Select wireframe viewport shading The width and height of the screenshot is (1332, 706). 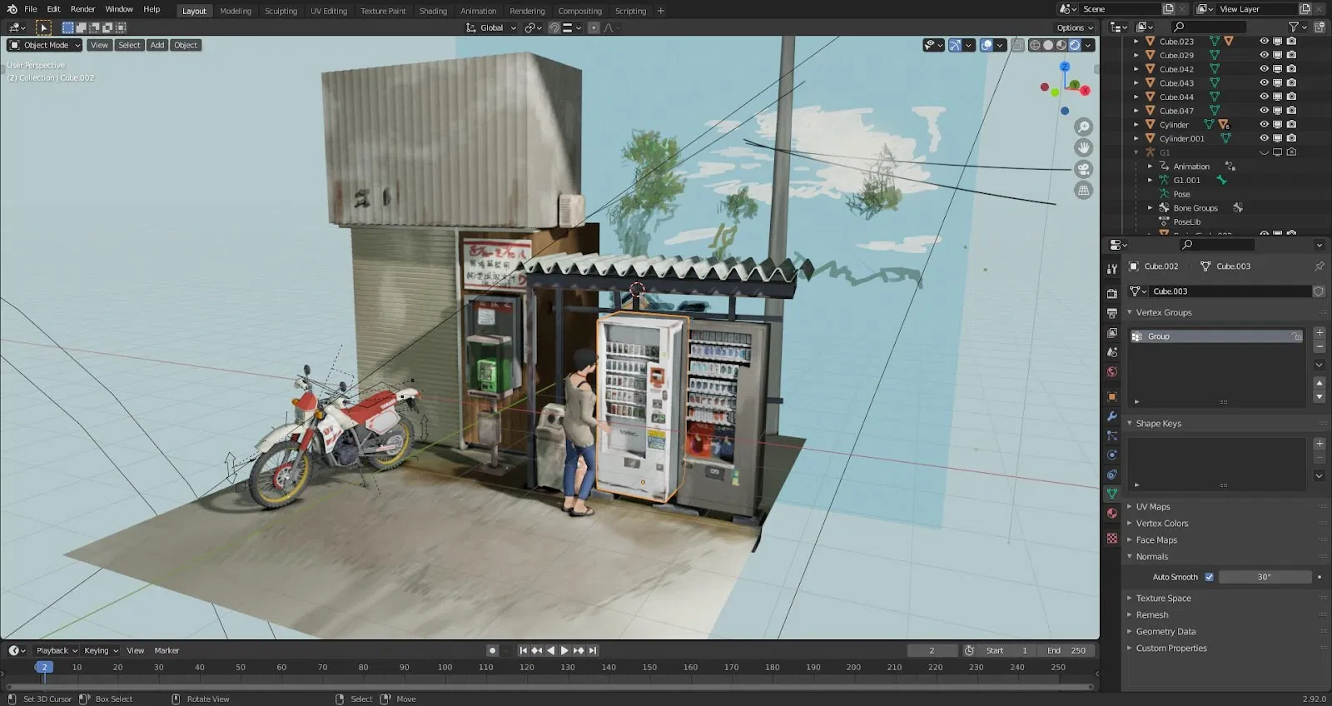(x=1035, y=45)
